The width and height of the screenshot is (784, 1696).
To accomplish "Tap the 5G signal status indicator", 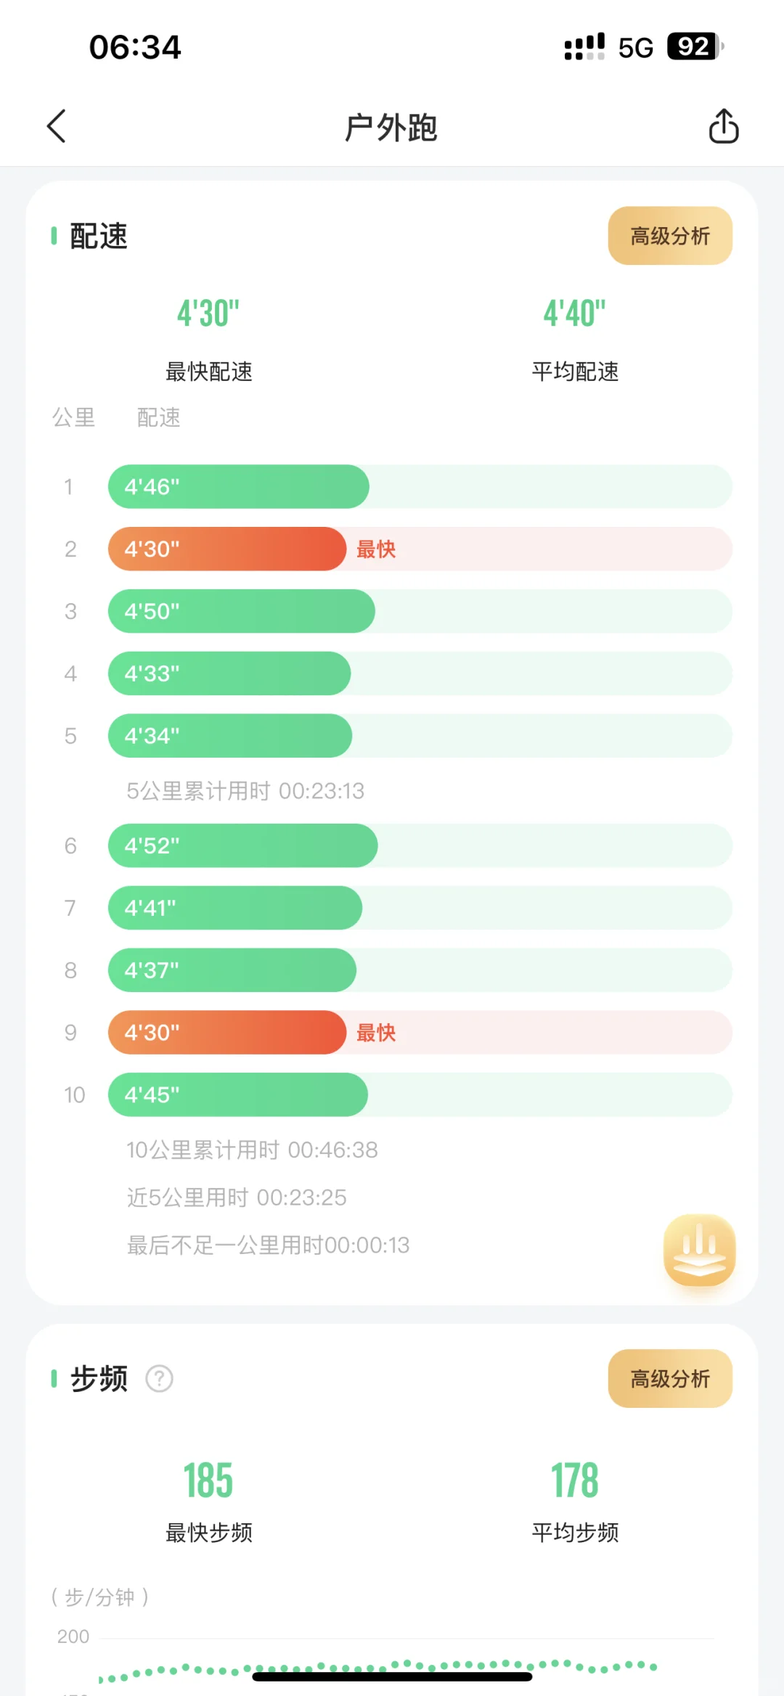I will (635, 48).
